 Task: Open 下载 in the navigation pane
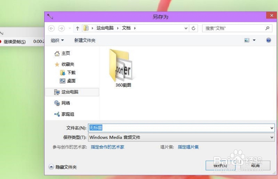68,73
